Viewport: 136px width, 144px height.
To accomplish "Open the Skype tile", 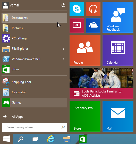I will pyautogui.click(x=77, y=9).
